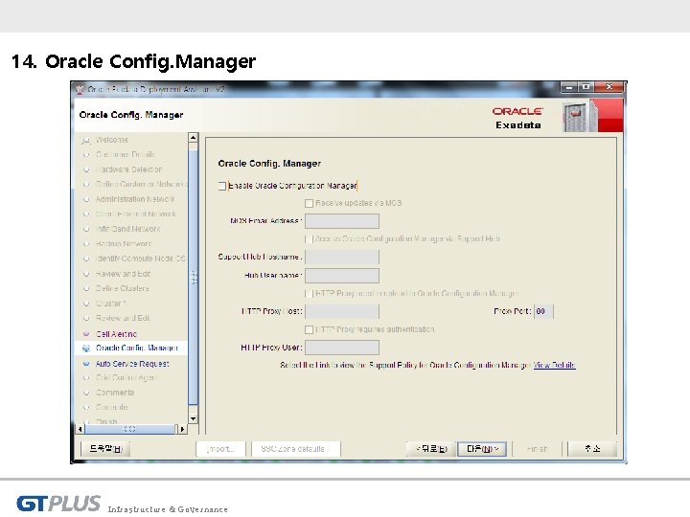Click SSC Zone defaults button
Image resolution: width=690 pixels, height=517 pixels.
click(296, 449)
